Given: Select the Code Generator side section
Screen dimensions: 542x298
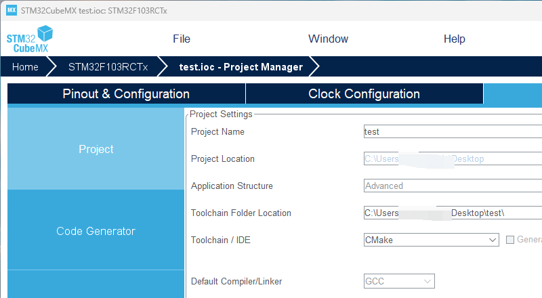Looking at the screenshot, I should (x=96, y=231).
